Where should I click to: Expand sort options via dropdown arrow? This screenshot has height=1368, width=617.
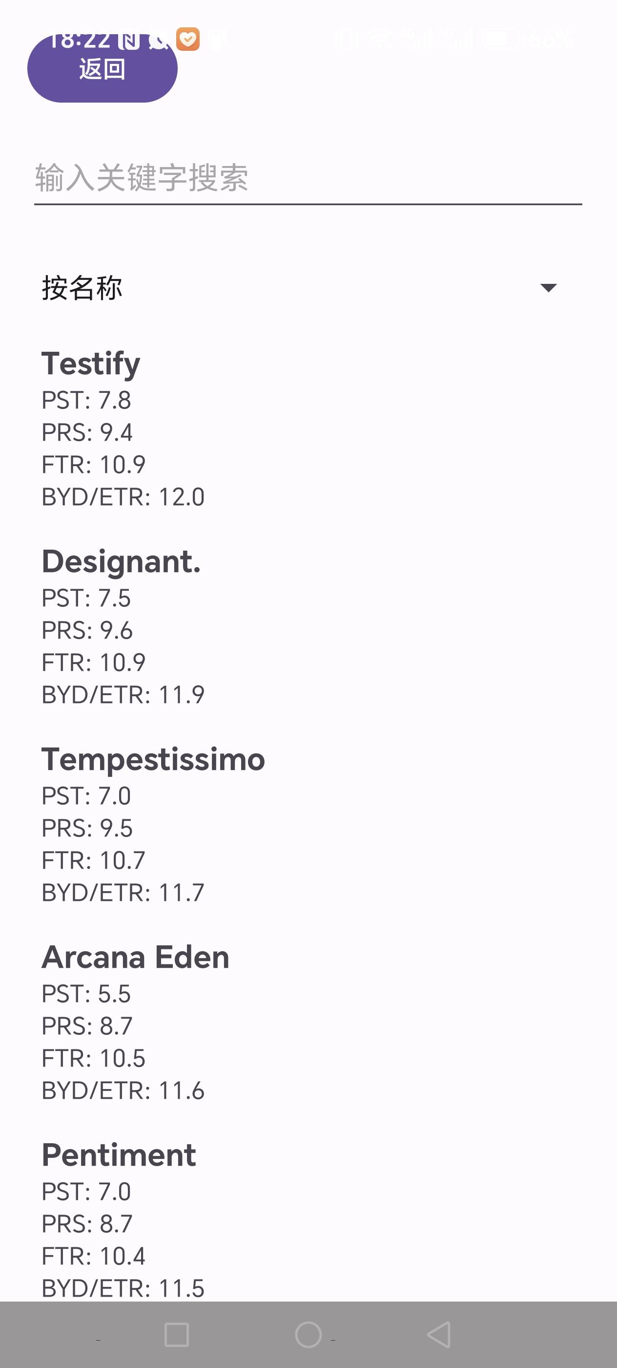point(548,288)
